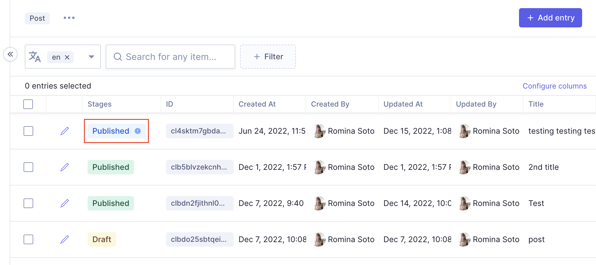Image resolution: width=596 pixels, height=265 pixels.
Task: Open editor for '2nd title' entry via pencil
Action: coord(65,167)
